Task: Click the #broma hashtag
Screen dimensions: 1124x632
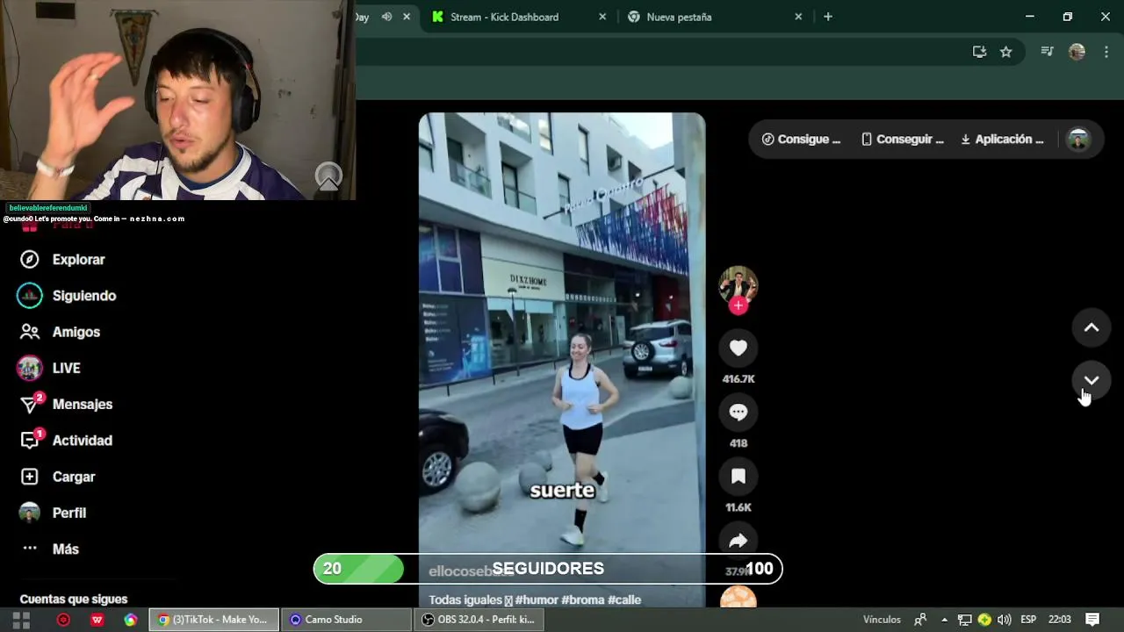Action: (x=582, y=600)
